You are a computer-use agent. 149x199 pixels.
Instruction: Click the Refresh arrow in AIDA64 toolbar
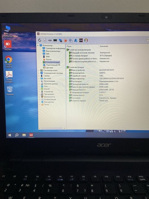click(x=40, y=40)
